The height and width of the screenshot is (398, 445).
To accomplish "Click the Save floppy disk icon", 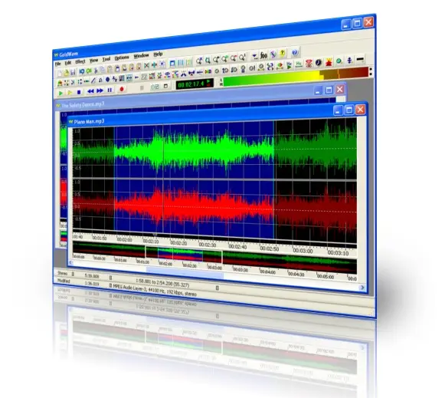I will tap(73, 72).
